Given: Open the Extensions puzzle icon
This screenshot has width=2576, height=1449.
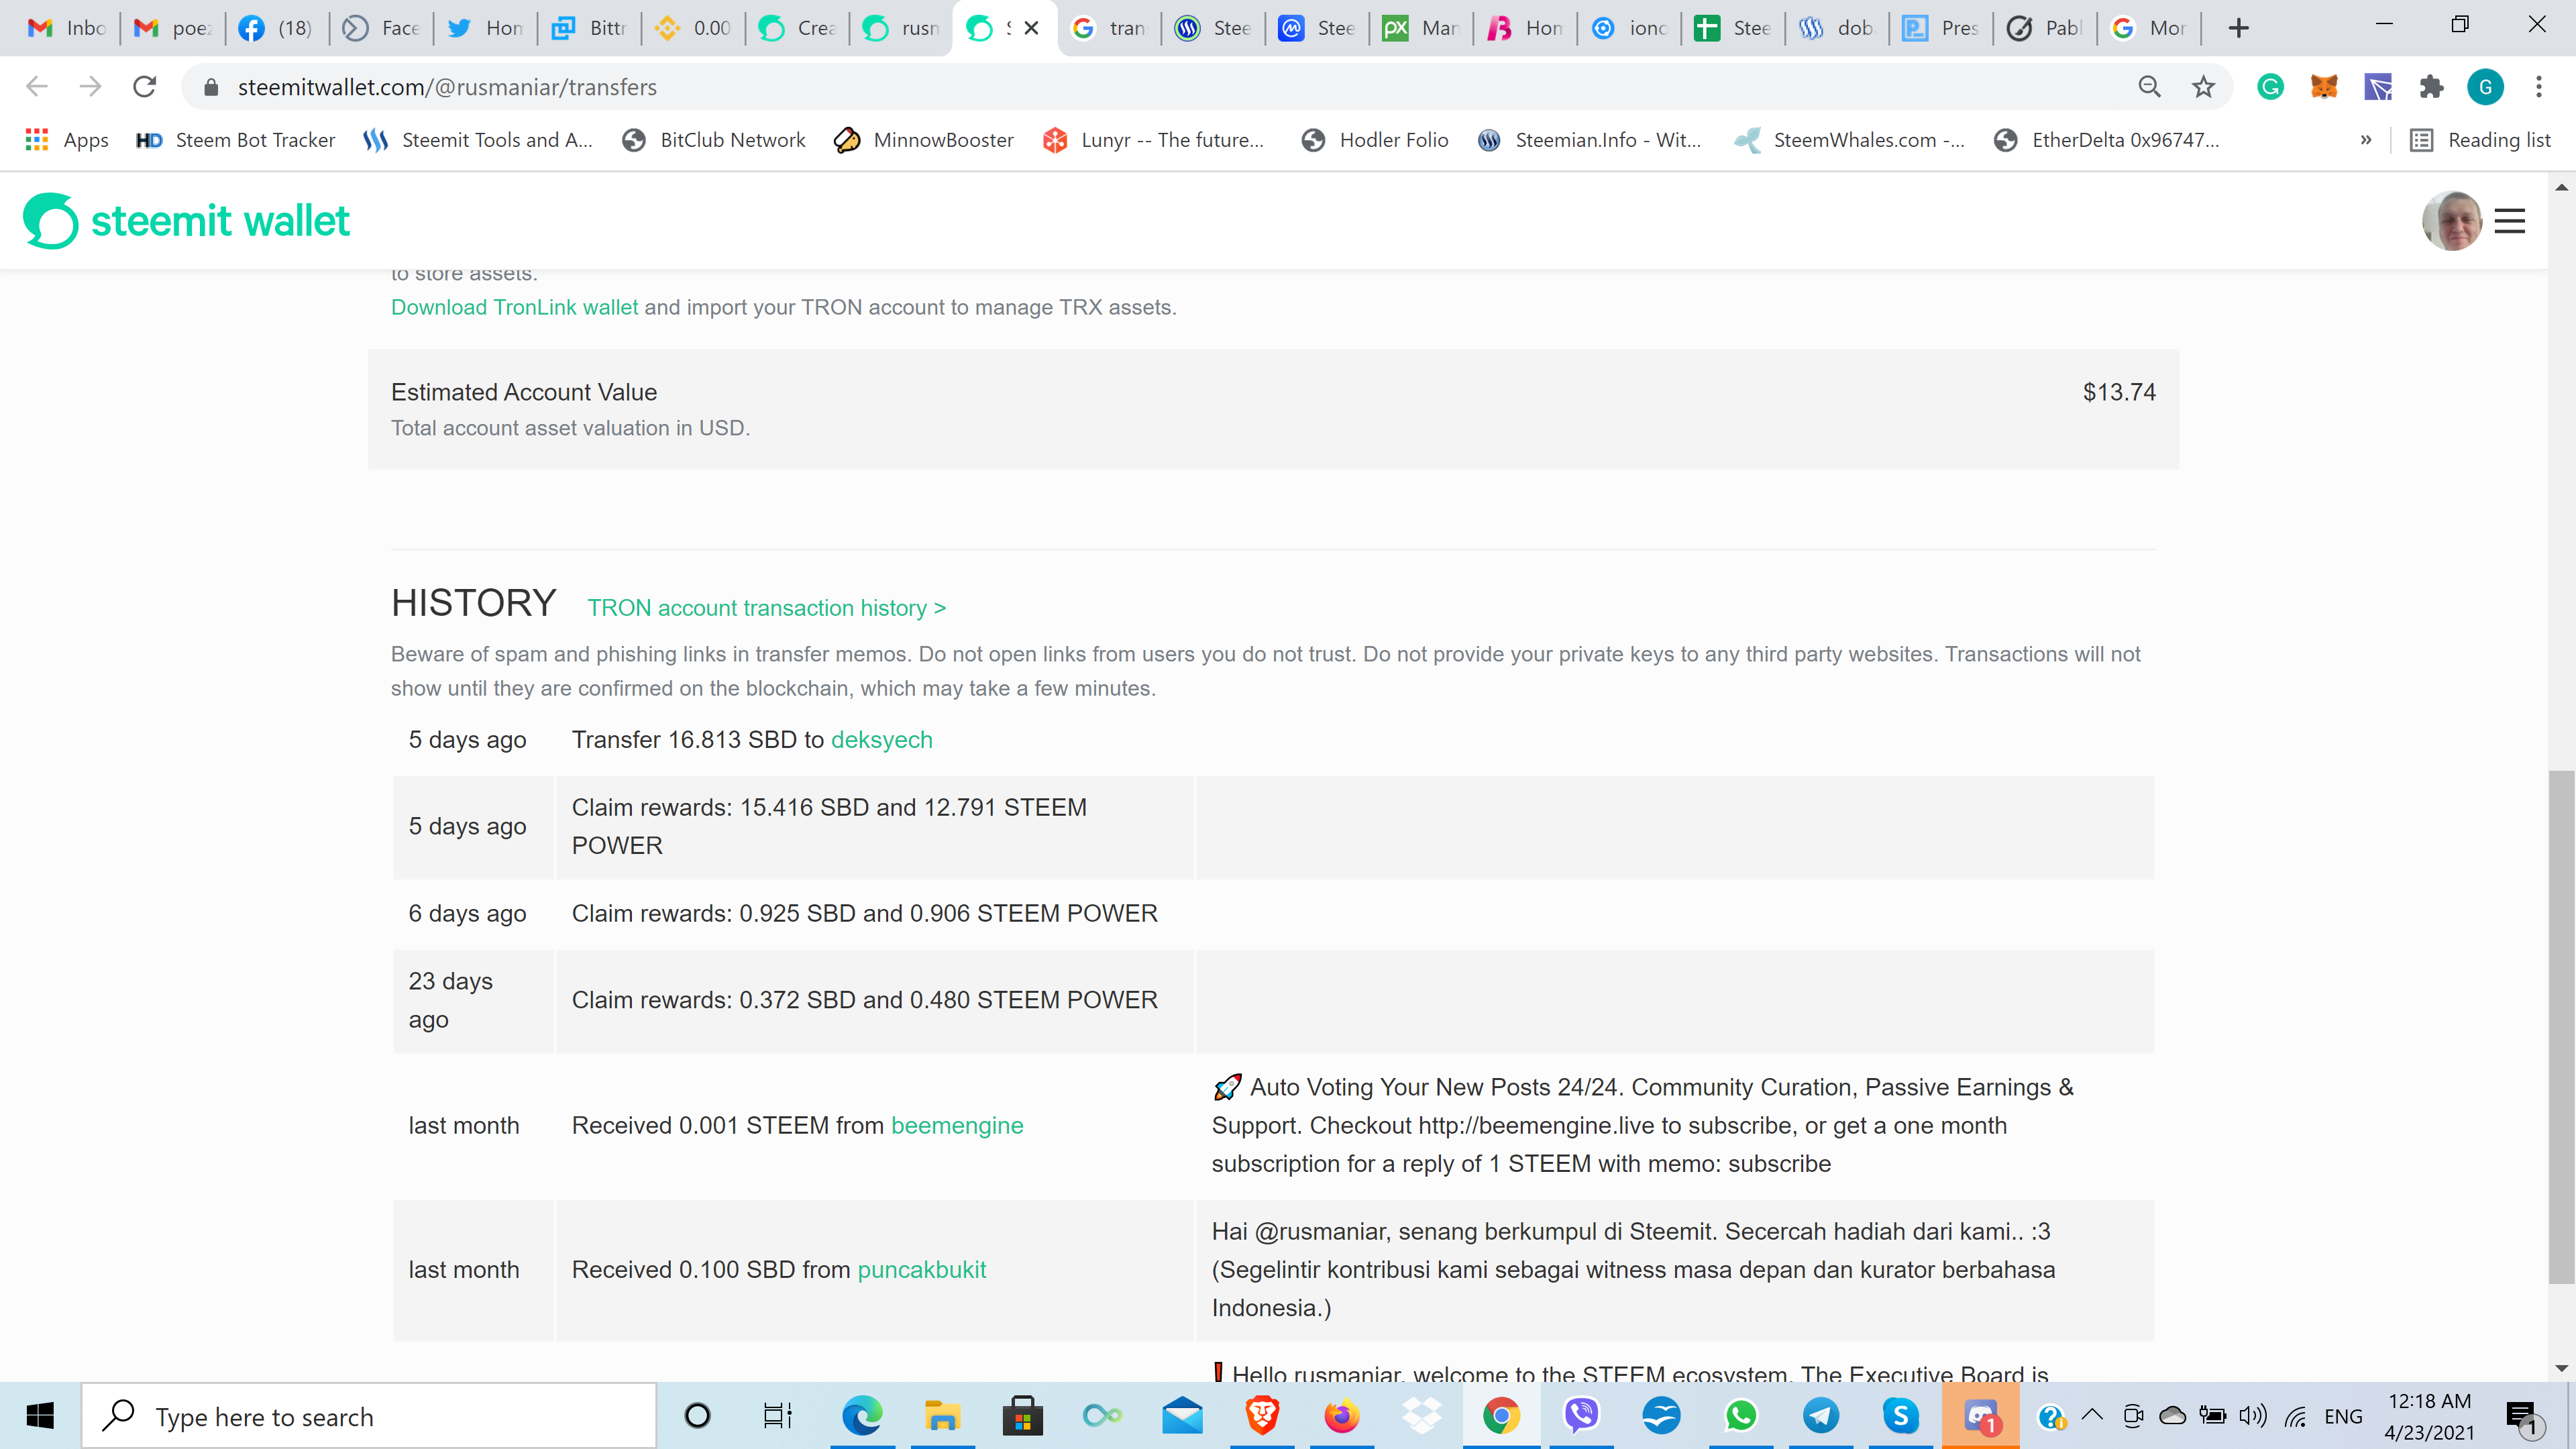Looking at the screenshot, I should [2431, 87].
